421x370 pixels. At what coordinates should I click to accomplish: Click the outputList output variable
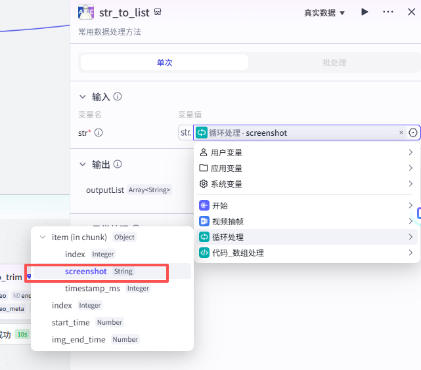[x=105, y=190]
